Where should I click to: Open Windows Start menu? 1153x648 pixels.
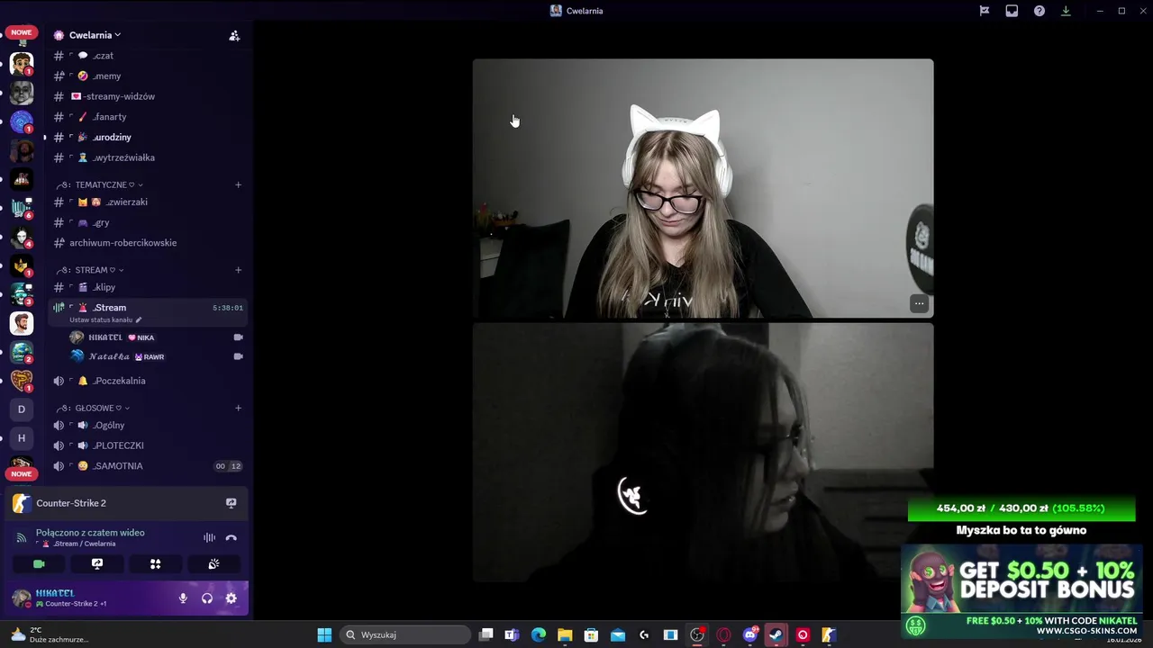[324, 635]
